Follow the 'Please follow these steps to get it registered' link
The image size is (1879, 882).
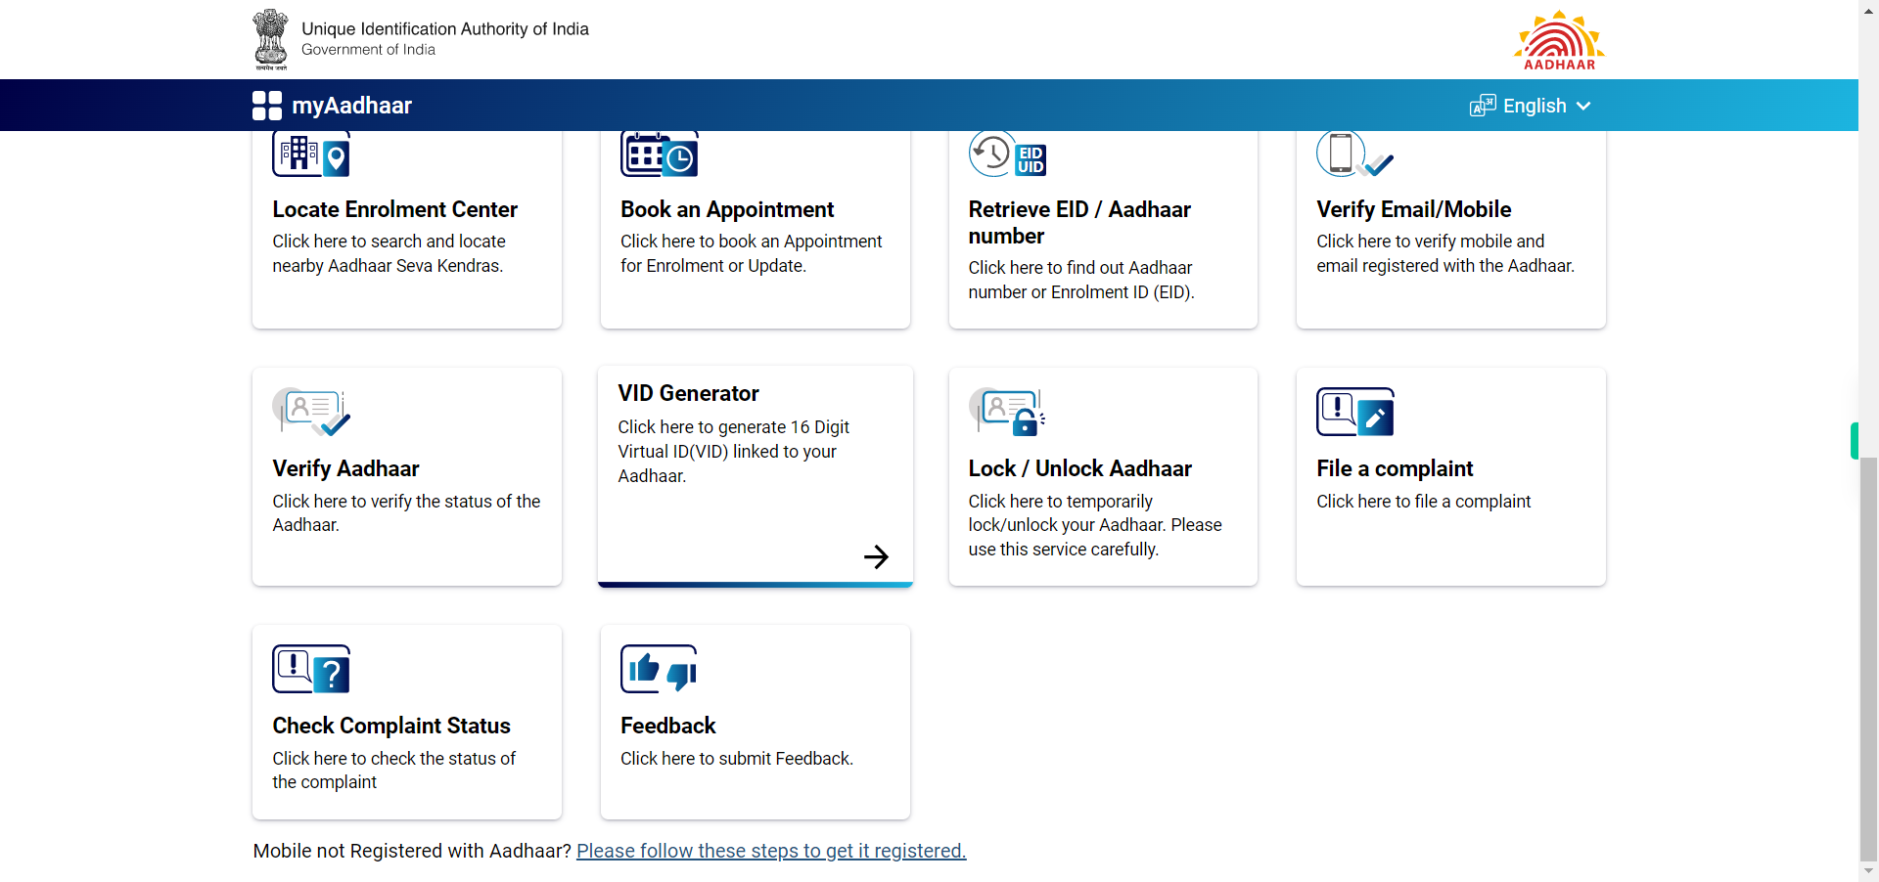pos(771,851)
